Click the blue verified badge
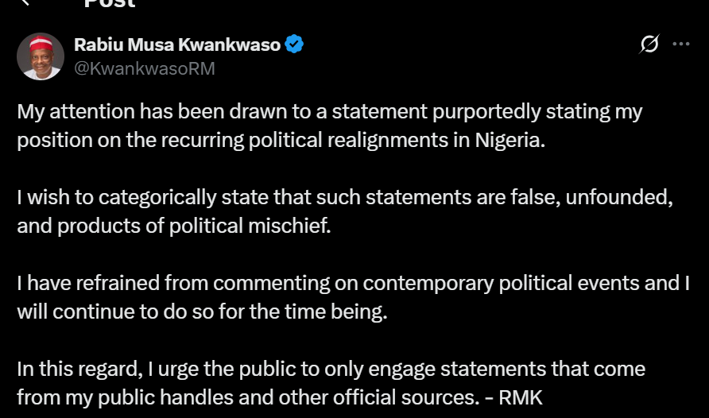Image resolution: width=709 pixels, height=418 pixels. point(294,45)
